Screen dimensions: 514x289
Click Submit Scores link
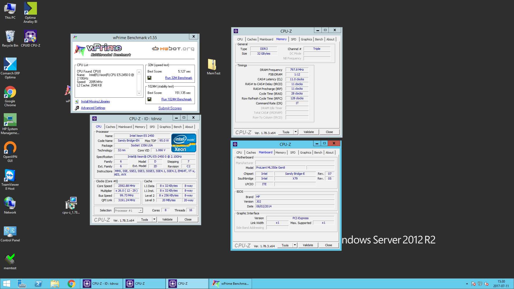tap(170, 108)
